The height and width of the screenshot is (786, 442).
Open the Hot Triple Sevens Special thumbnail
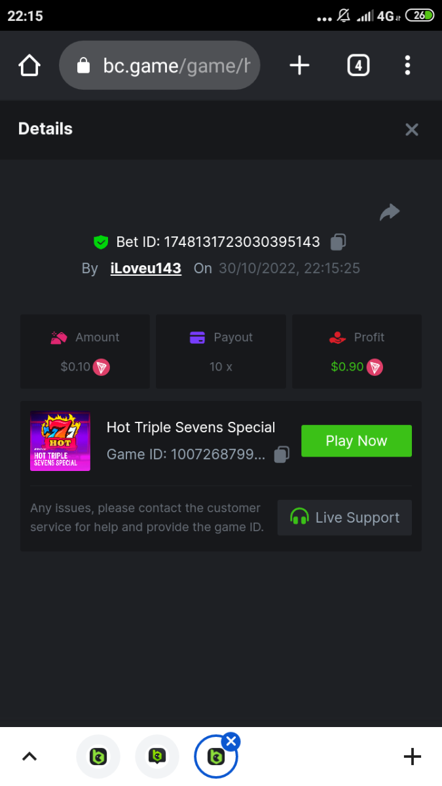click(60, 441)
